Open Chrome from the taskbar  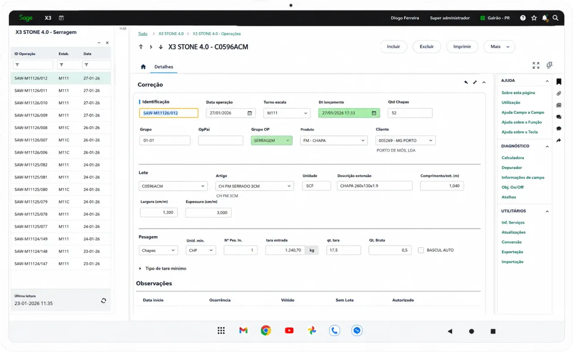click(x=266, y=331)
